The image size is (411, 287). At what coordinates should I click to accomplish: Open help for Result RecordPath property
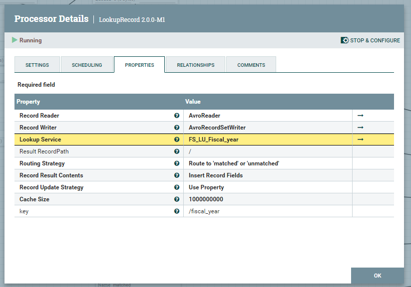coord(177,151)
